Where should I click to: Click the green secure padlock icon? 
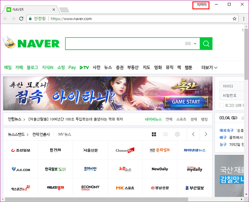pyautogui.click(x=30, y=19)
